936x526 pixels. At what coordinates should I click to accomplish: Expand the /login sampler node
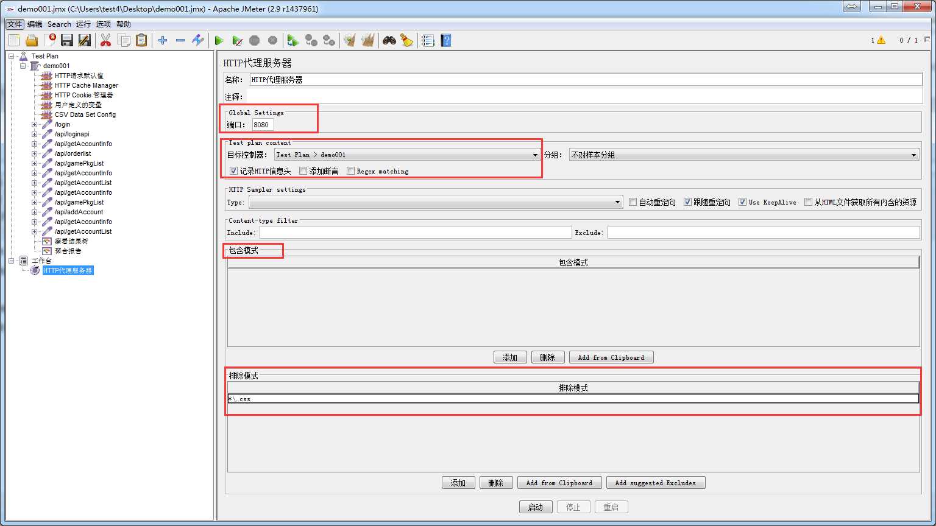click(35, 124)
